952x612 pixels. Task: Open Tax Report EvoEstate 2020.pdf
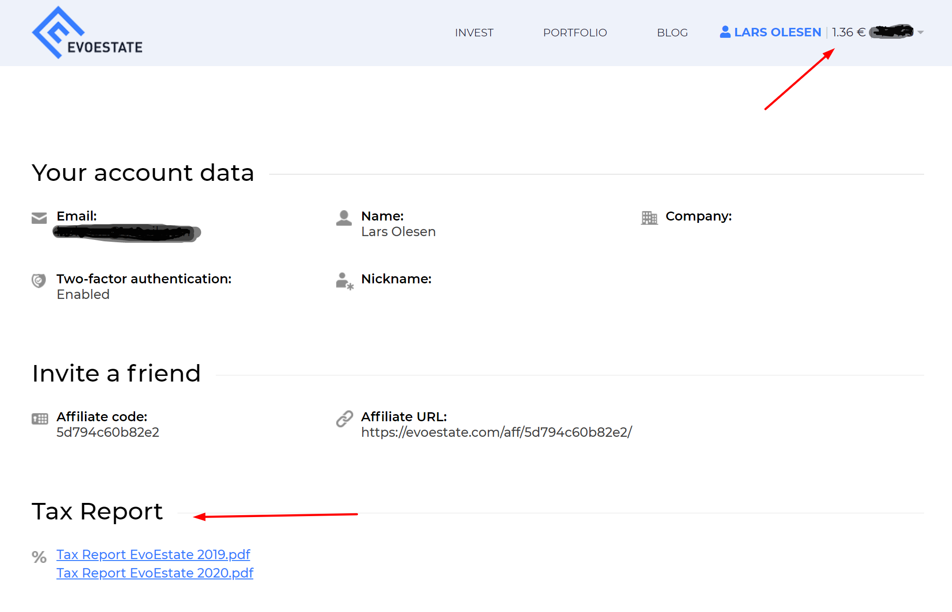155,573
